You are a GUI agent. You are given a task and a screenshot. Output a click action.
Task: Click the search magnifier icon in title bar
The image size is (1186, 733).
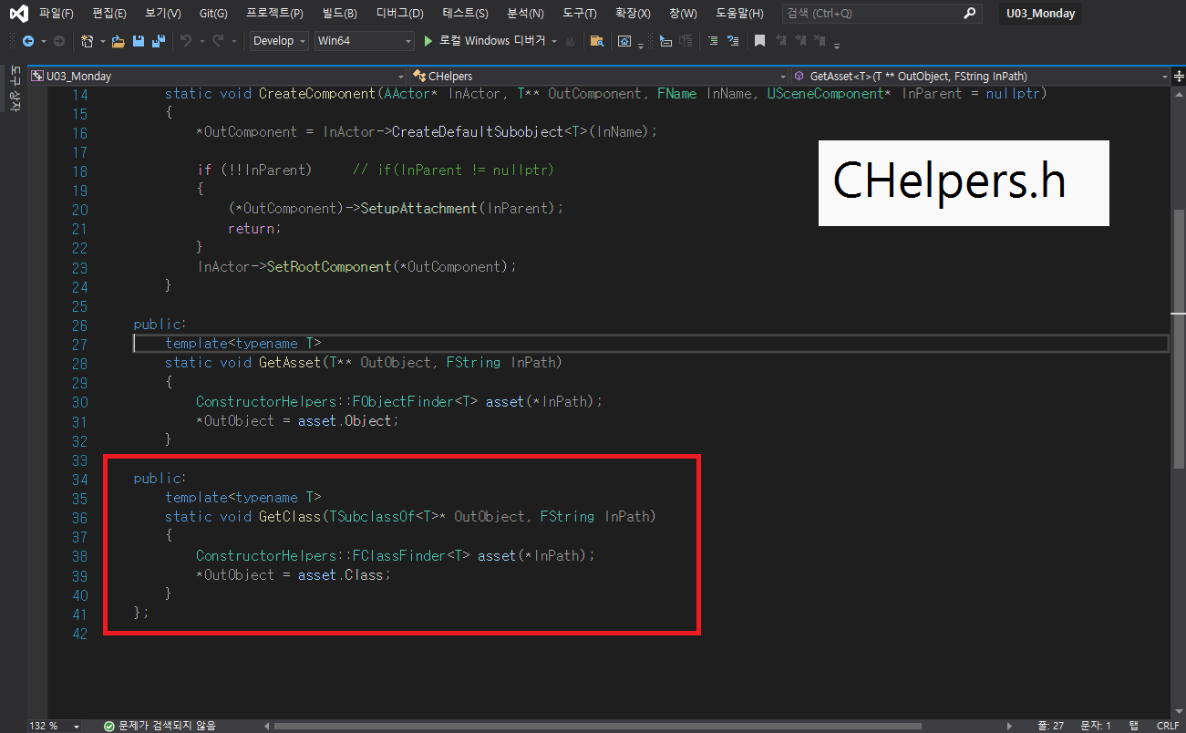click(x=969, y=14)
